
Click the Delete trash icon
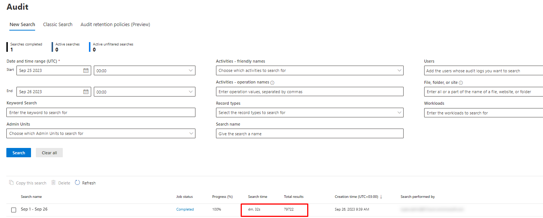(x=53, y=183)
